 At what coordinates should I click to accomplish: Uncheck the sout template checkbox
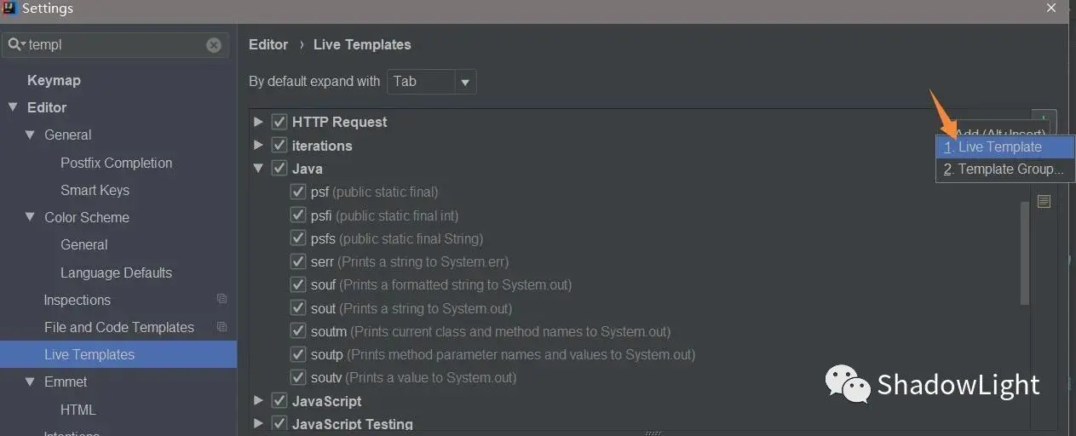click(x=298, y=308)
